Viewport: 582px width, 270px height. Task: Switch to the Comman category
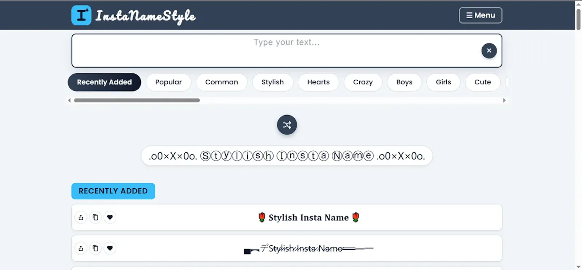(222, 82)
